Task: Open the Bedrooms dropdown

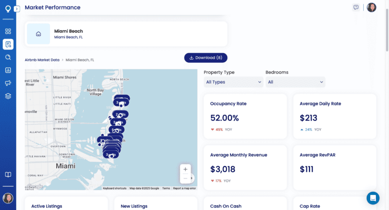Action: tap(295, 82)
